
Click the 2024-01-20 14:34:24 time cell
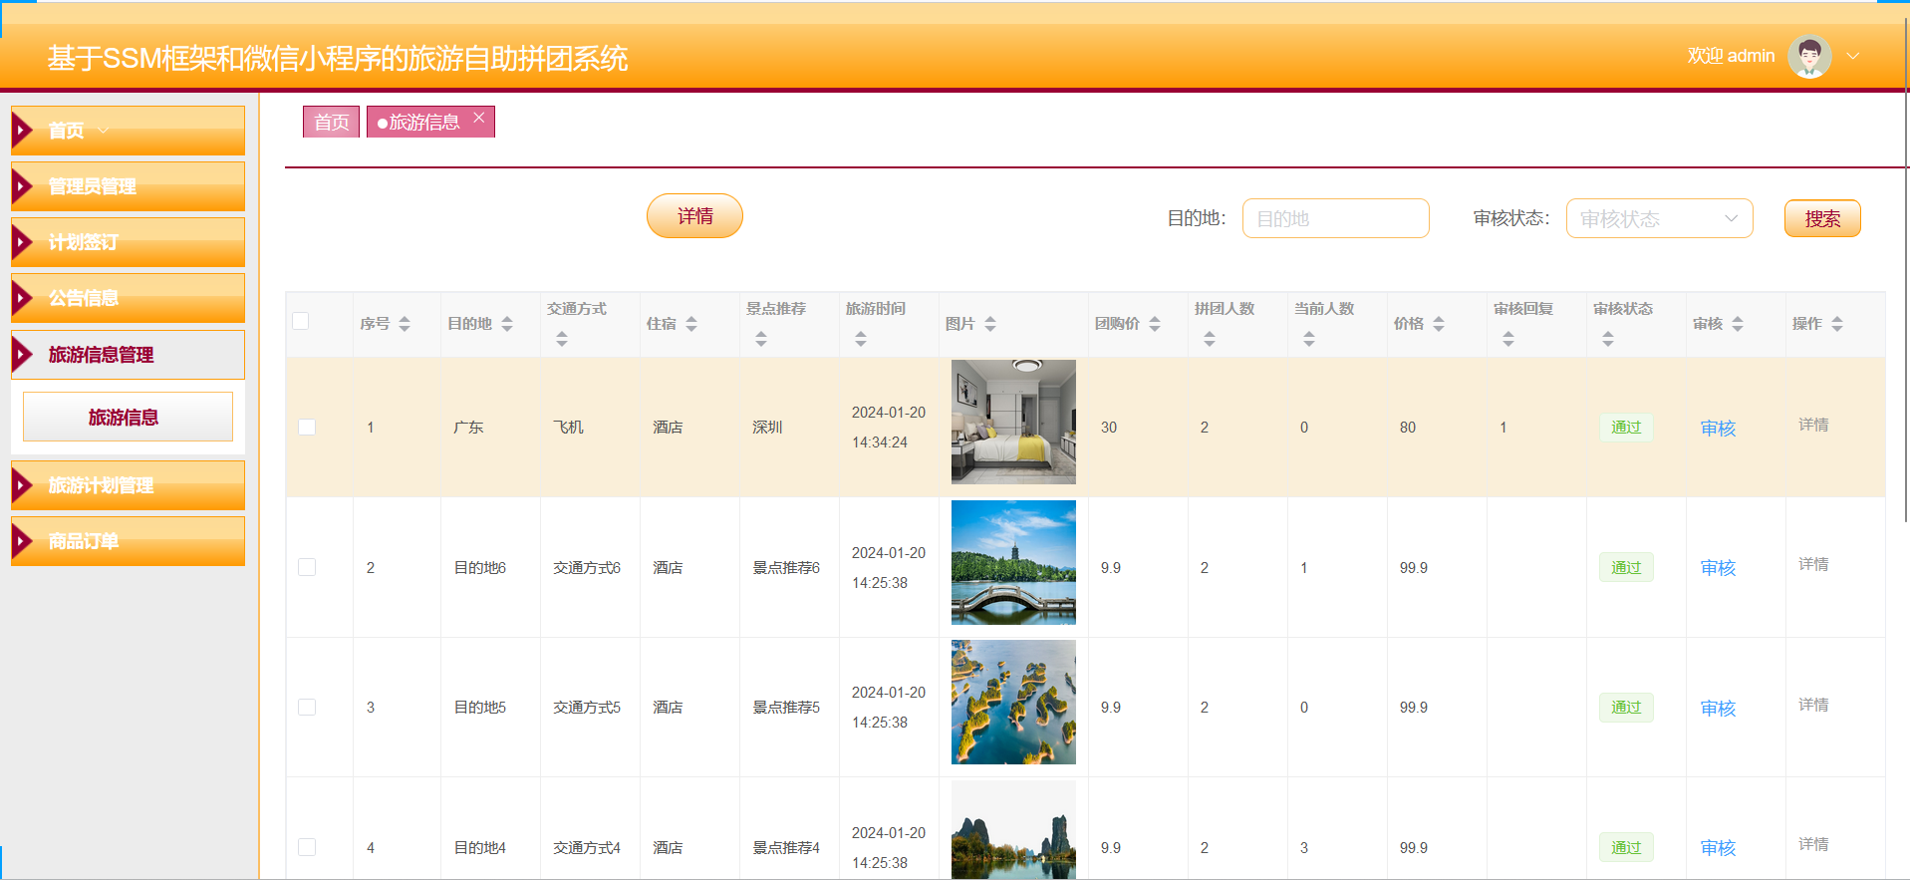click(x=889, y=427)
